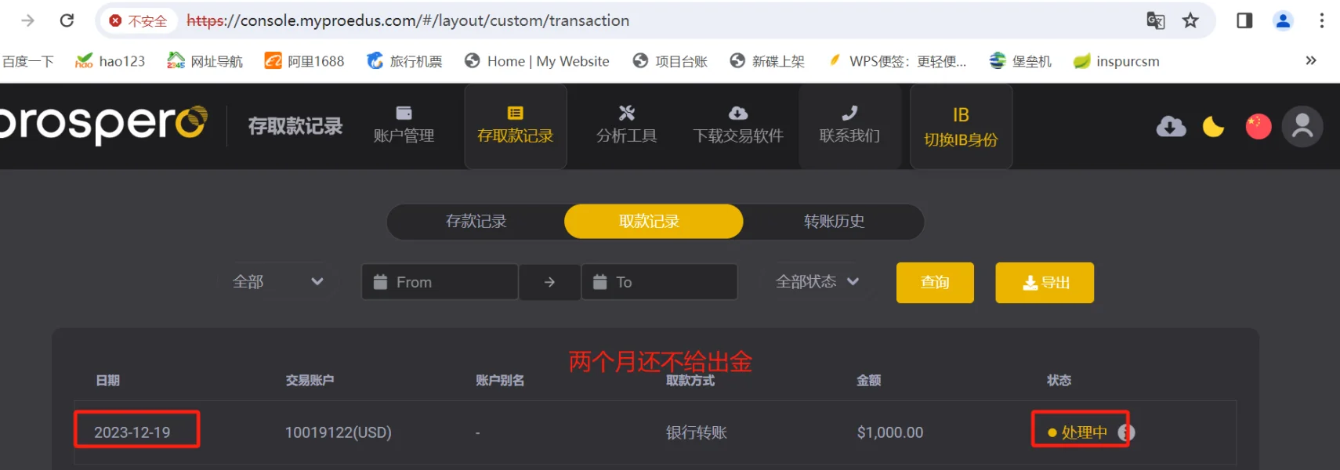Click the $1,000.00 amount cell

click(890, 432)
